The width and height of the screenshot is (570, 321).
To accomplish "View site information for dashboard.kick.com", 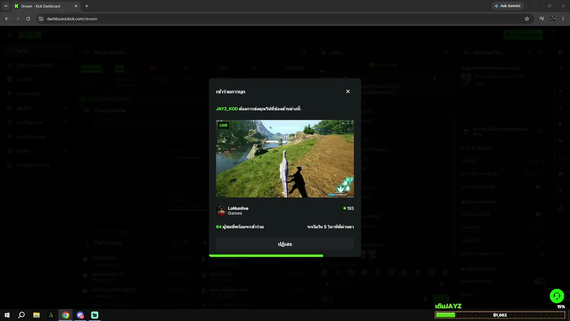I will tap(41, 19).
